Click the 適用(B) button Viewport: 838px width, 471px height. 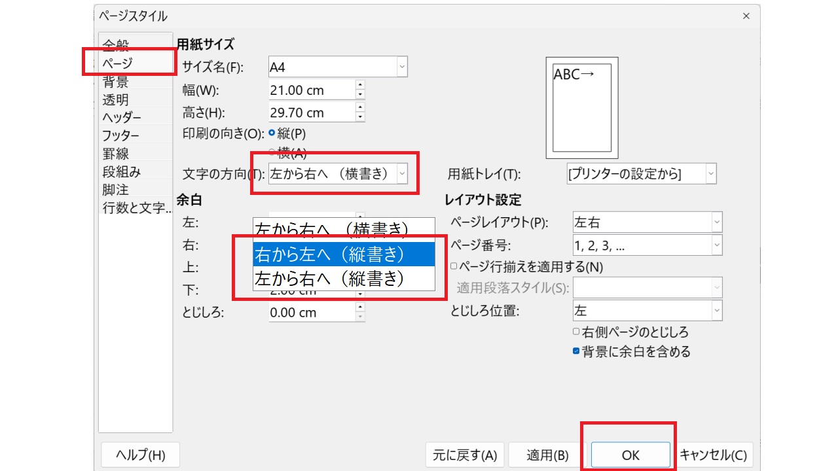click(547, 455)
